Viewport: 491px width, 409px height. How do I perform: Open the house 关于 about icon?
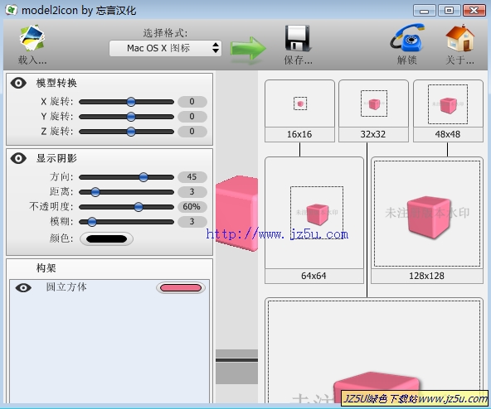[459, 38]
